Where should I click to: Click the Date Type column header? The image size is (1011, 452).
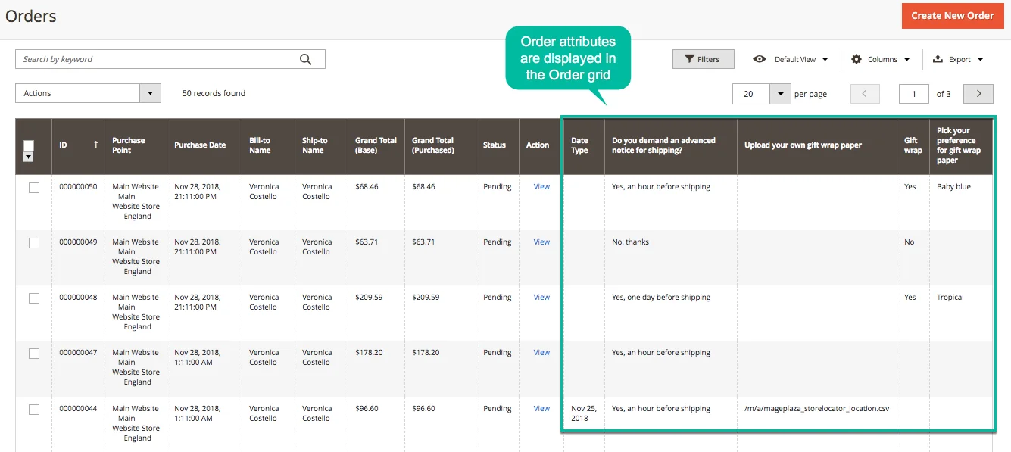coord(584,145)
